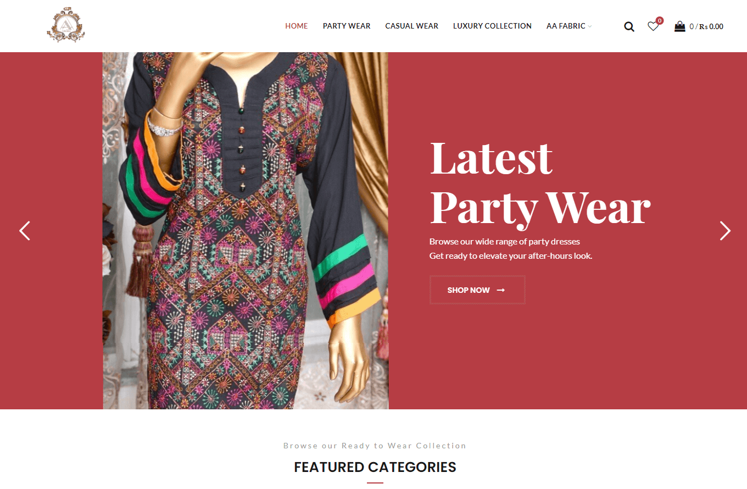Screen dimensions: 747x489
Task: Click the Featured Categories heading
Action: click(x=375, y=467)
